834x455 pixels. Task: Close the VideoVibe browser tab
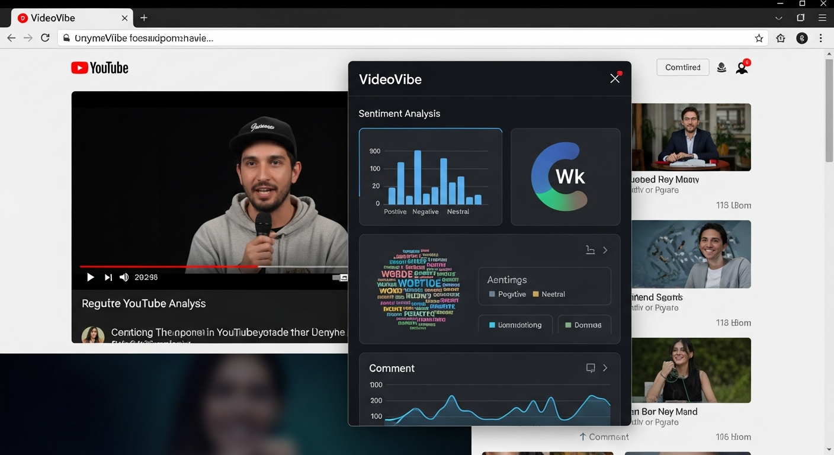(x=124, y=18)
